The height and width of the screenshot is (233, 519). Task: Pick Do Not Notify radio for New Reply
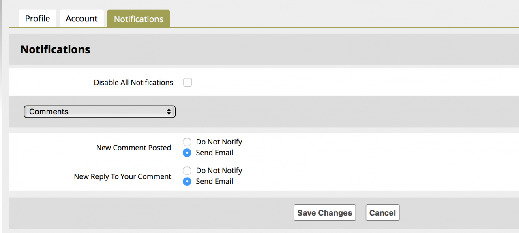click(187, 171)
